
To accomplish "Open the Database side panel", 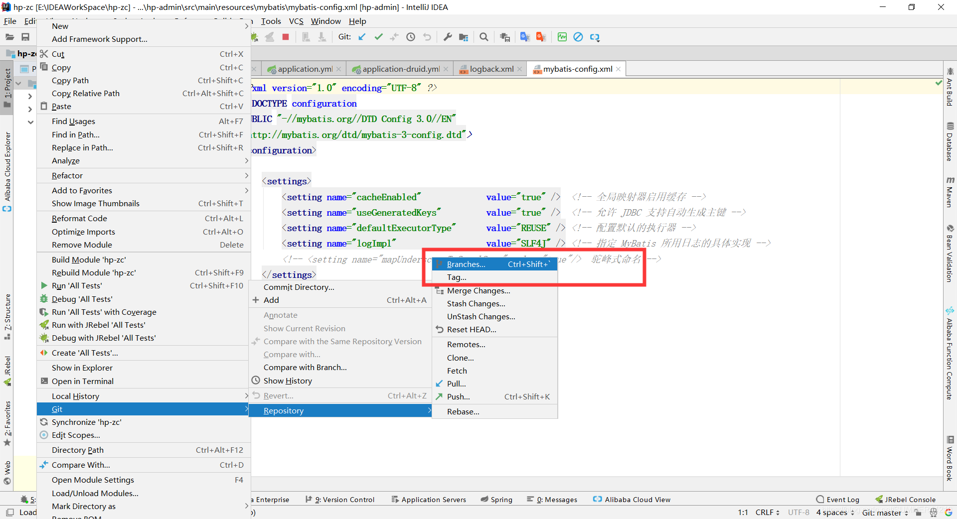I will 950,141.
